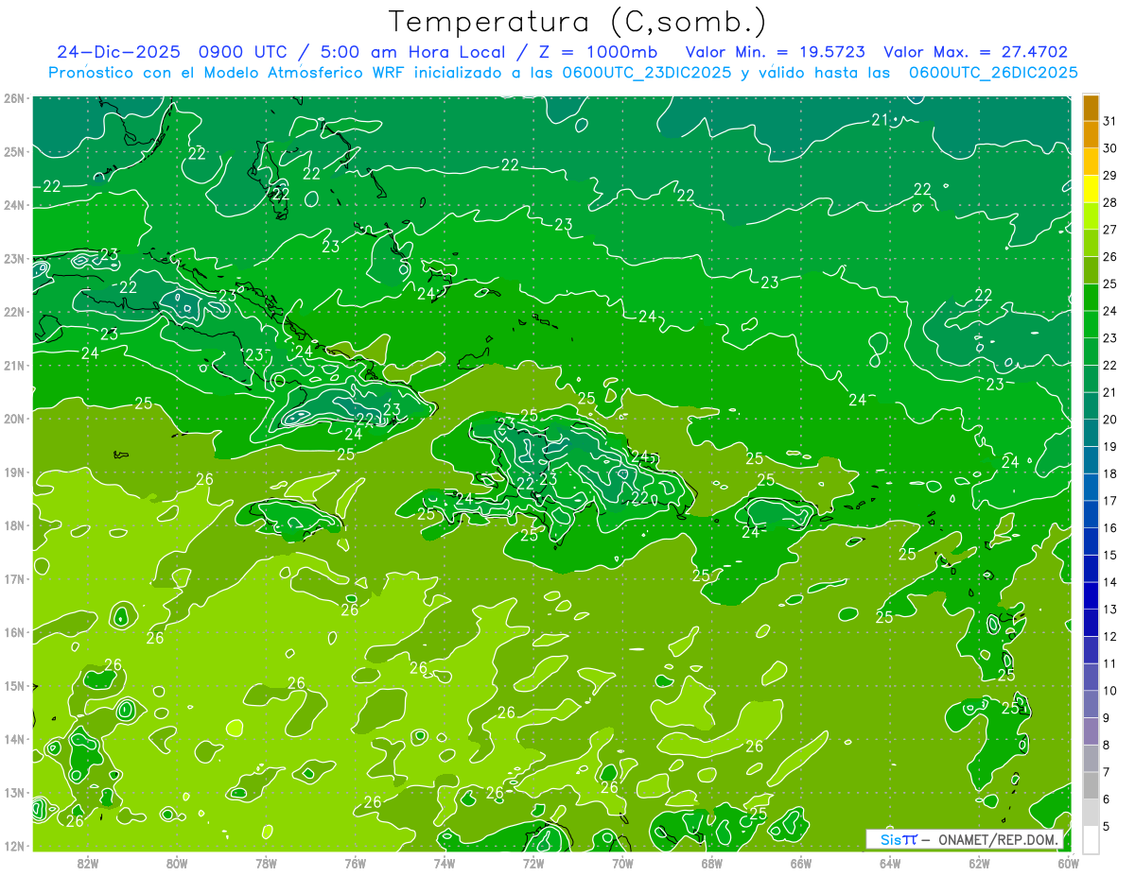Click color scale label 15

1110,555
